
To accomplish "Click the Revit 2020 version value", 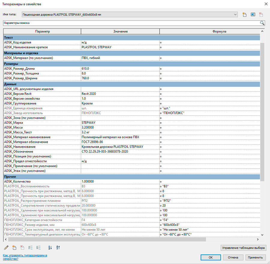I will tap(89, 94).
